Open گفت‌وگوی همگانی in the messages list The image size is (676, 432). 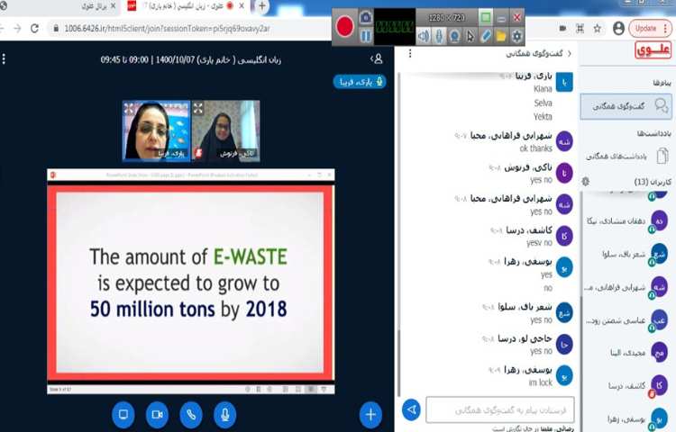626,106
